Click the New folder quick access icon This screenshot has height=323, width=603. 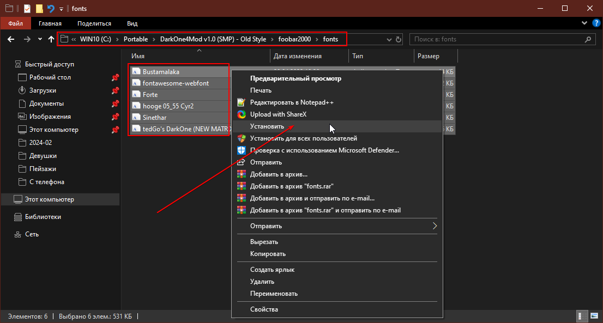pyautogui.click(x=39, y=9)
